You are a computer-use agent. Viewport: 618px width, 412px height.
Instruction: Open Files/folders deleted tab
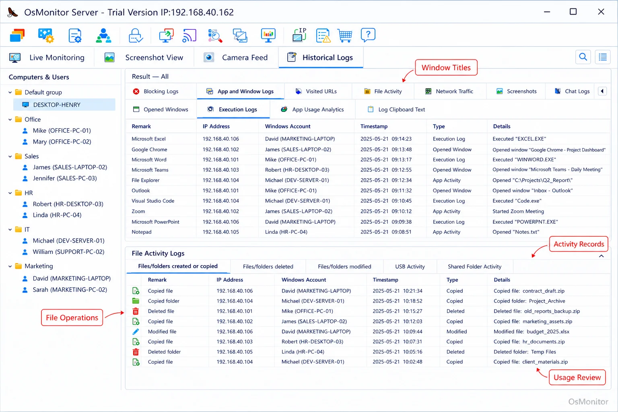268,266
